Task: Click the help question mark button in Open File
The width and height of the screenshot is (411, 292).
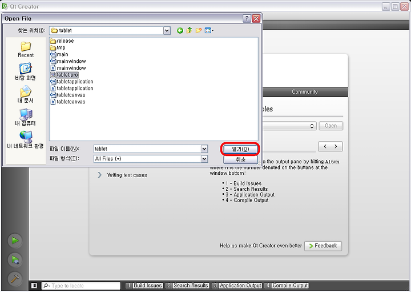Action: (247, 18)
